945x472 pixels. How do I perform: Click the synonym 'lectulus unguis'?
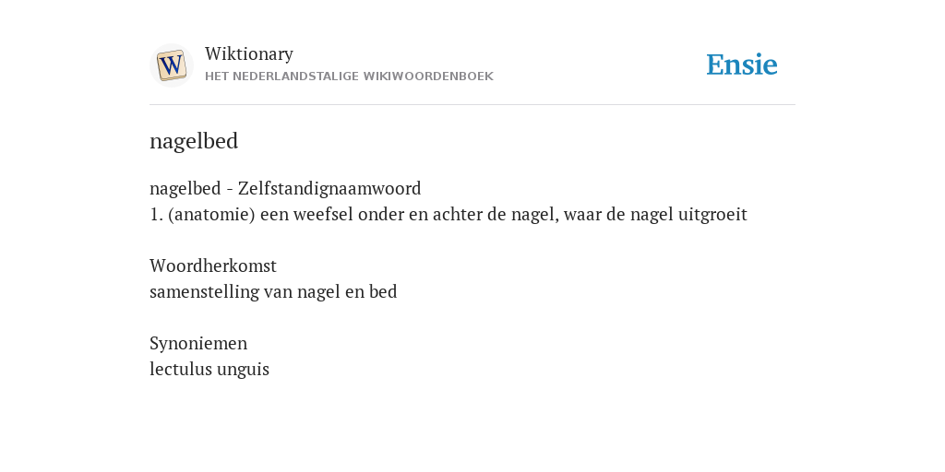pyautogui.click(x=209, y=369)
